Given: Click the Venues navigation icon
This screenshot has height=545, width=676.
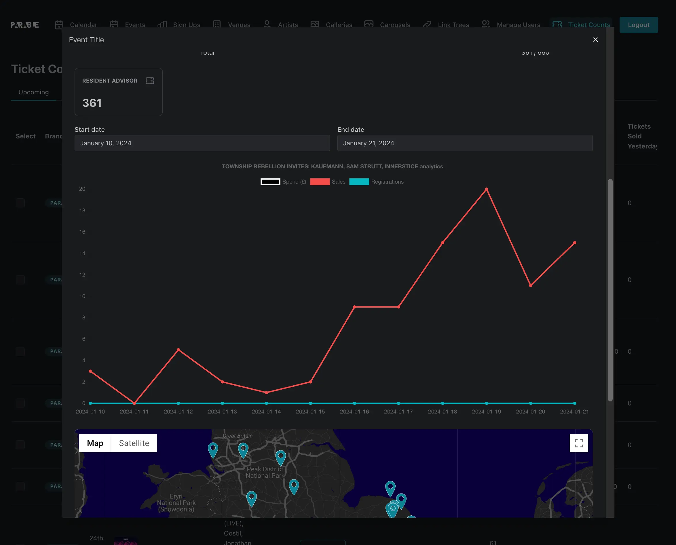Looking at the screenshot, I should click(x=218, y=24).
